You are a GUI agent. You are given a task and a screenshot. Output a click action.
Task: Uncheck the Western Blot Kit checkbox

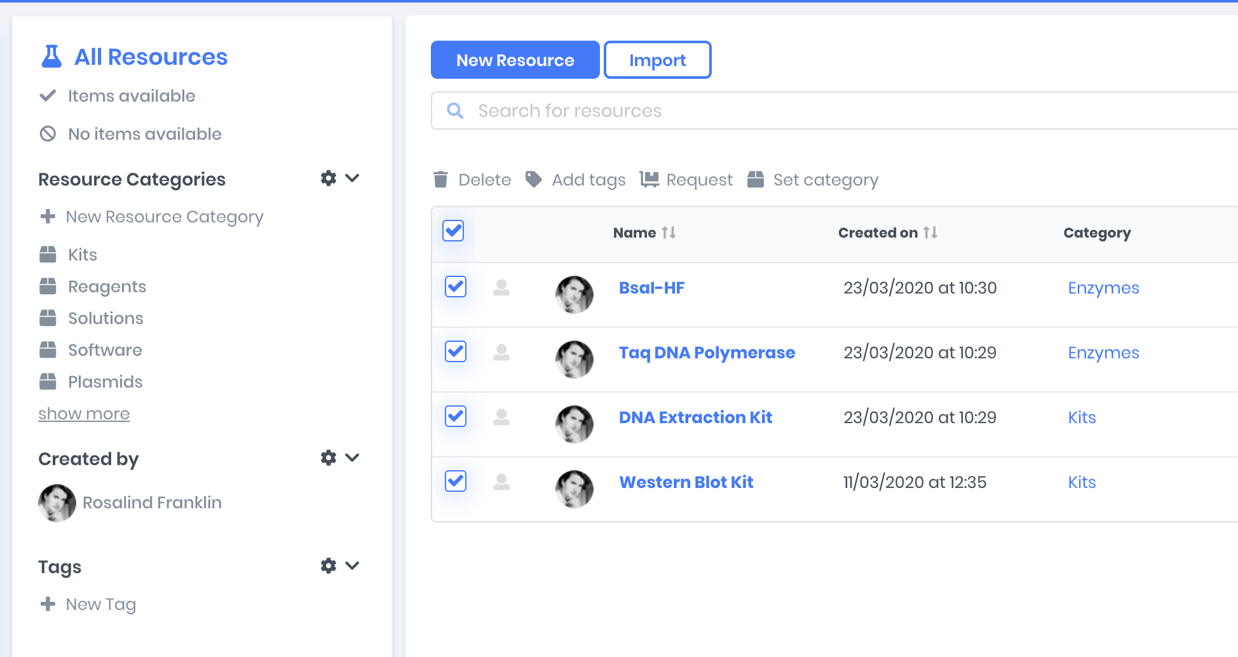pos(456,481)
